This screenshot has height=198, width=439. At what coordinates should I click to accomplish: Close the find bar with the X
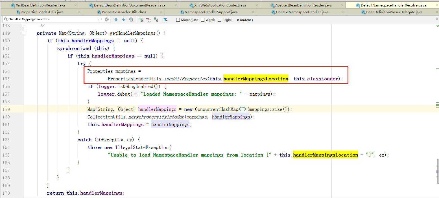[x=437, y=18]
